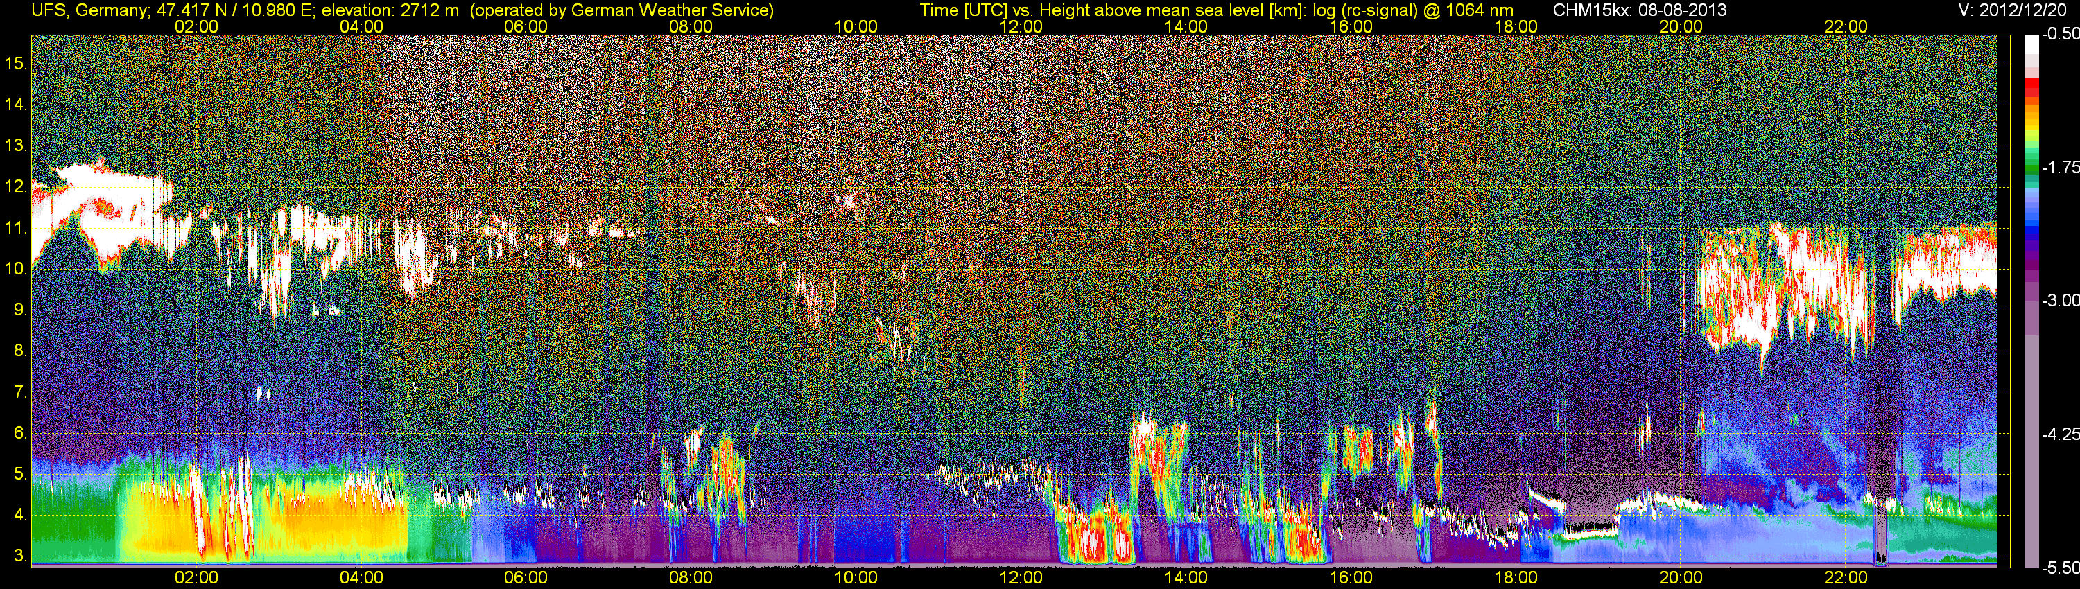Click the "13." height axis label
This screenshot has height=589, width=2080.
15,146
